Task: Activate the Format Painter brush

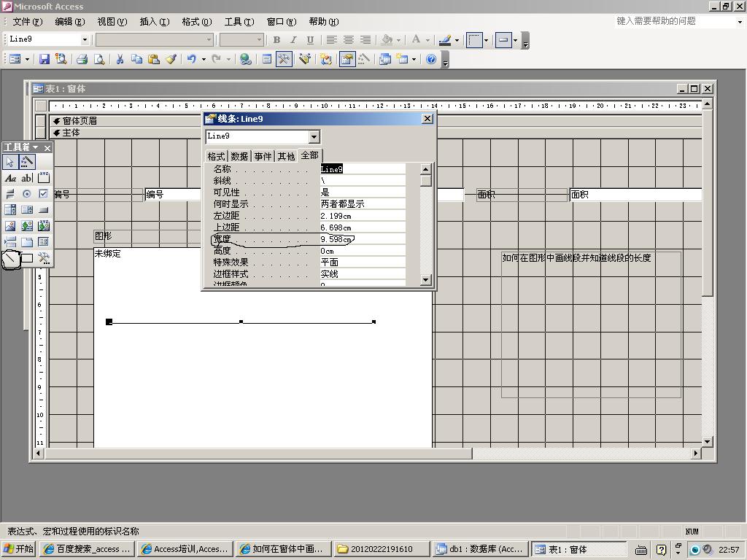Action: tap(171, 59)
